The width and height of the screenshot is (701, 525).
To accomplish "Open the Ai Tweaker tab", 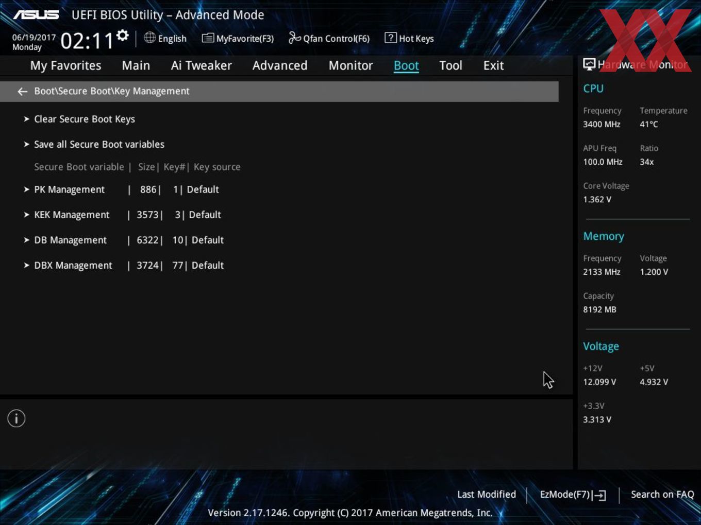I will (x=202, y=65).
